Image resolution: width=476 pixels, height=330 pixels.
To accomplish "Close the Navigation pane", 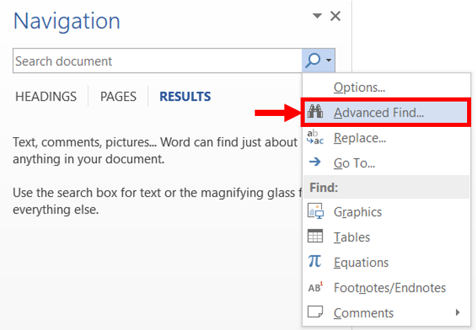I will 336,16.
